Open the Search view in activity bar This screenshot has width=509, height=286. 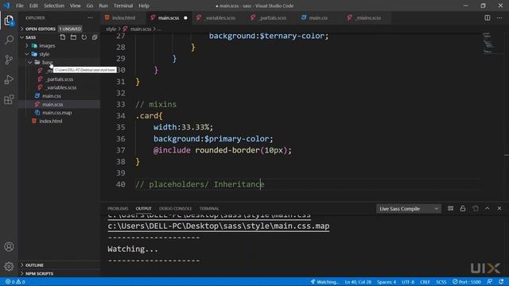9,41
